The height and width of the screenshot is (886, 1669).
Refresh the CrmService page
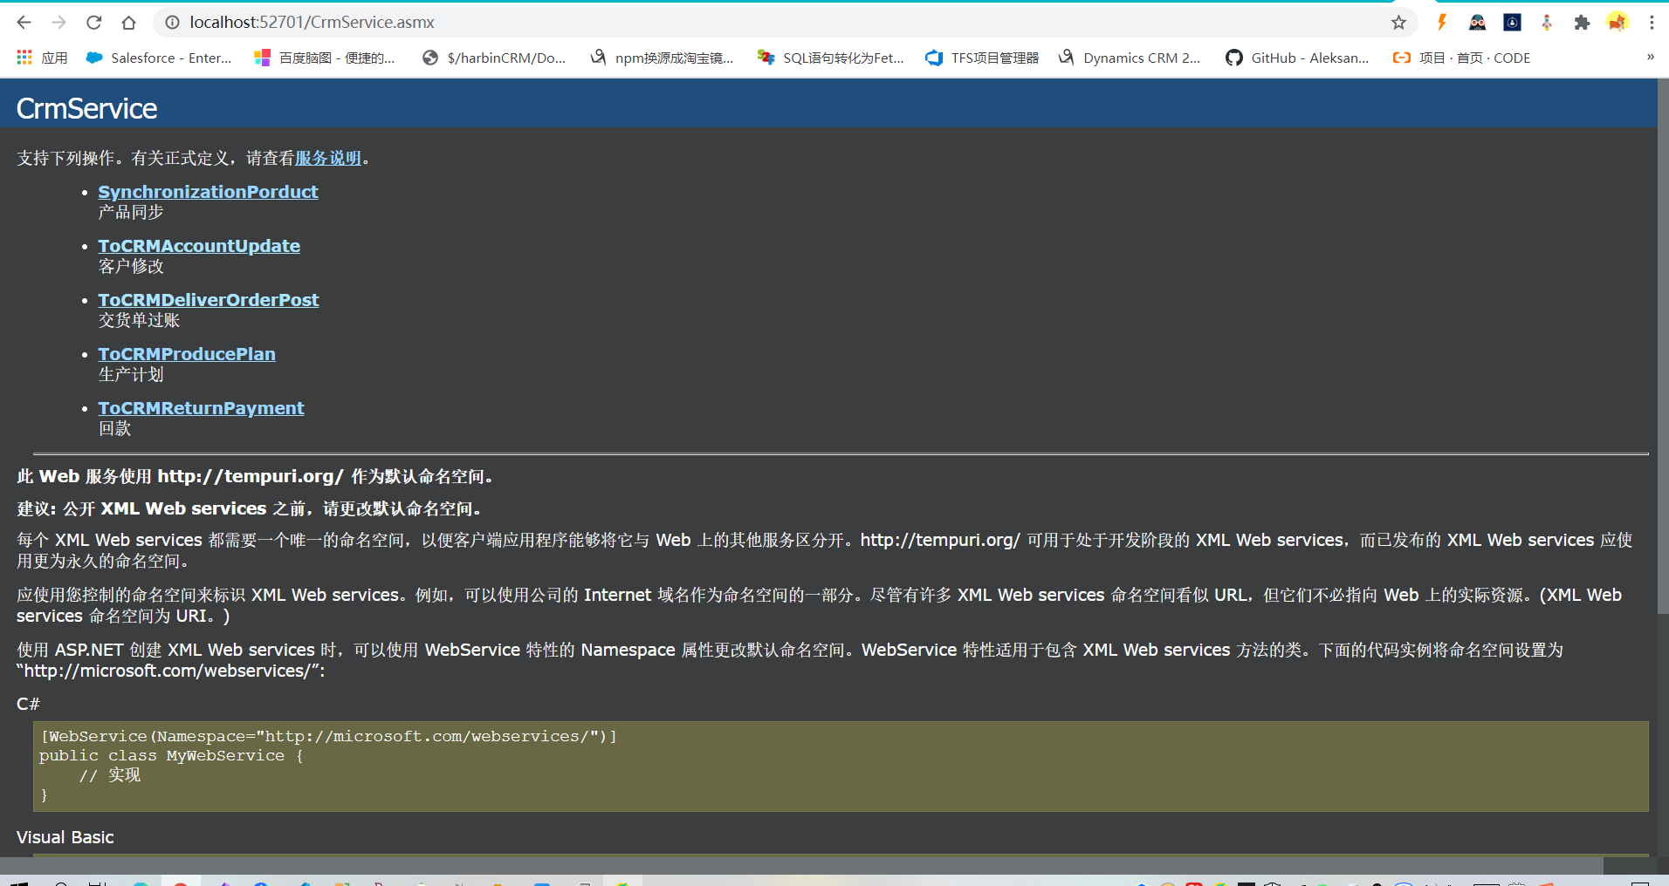pos(93,22)
